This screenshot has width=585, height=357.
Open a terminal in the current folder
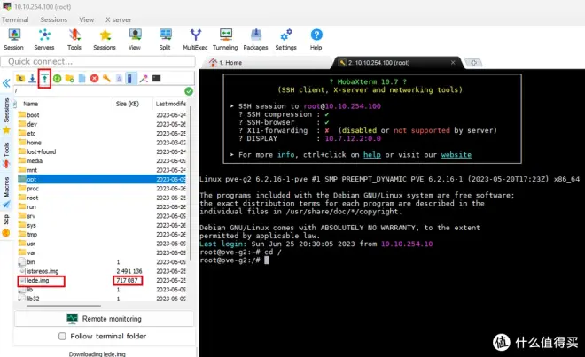point(156,78)
